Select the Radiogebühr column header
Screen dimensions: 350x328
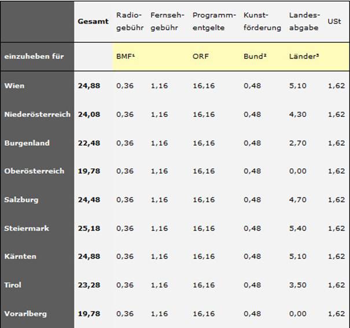pos(129,21)
